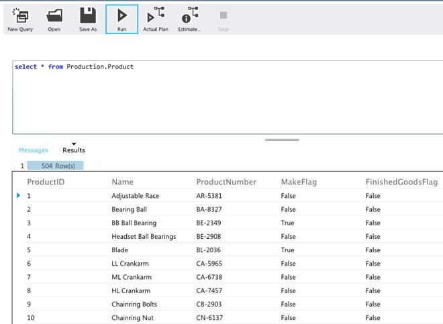This screenshot has width=443, height=324.
Task: Select the Chainring Bolts cell
Action: [134, 305]
